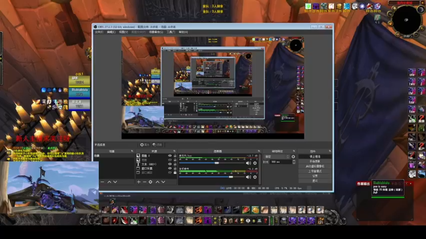Show the bottom greyed-out source with its eye icon

pos(170,172)
